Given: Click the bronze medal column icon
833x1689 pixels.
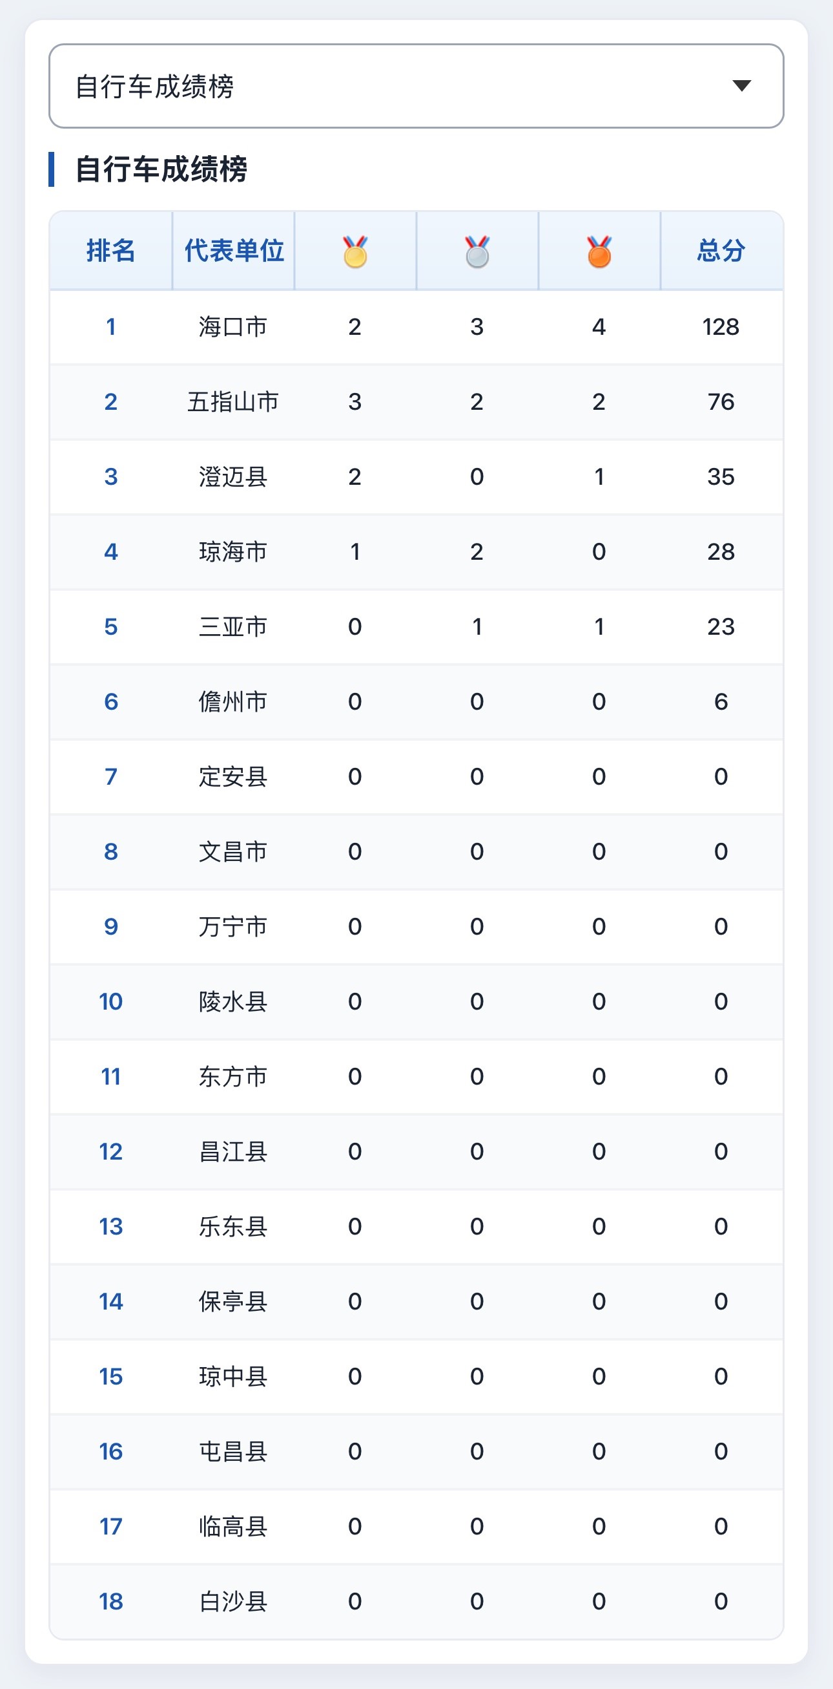Looking at the screenshot, I should [599, 252].
